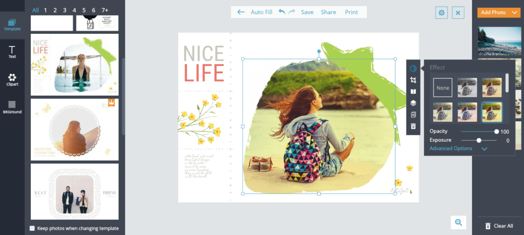Open the settings gear icon
The image size is (524, 235).
[x=441, y=13]
